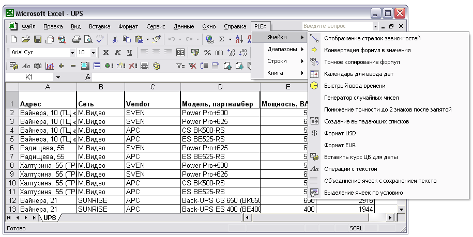Click the Print icon

pyautogui.click(x=76, y=39)
